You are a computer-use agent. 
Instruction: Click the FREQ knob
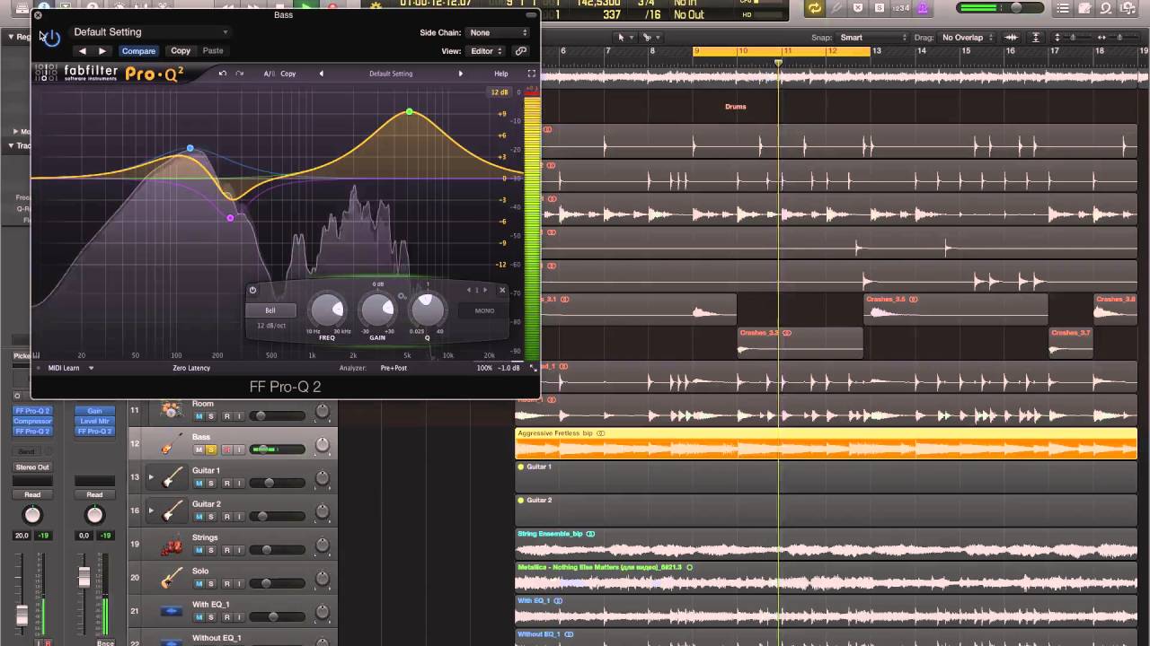(x=327, y=310)
